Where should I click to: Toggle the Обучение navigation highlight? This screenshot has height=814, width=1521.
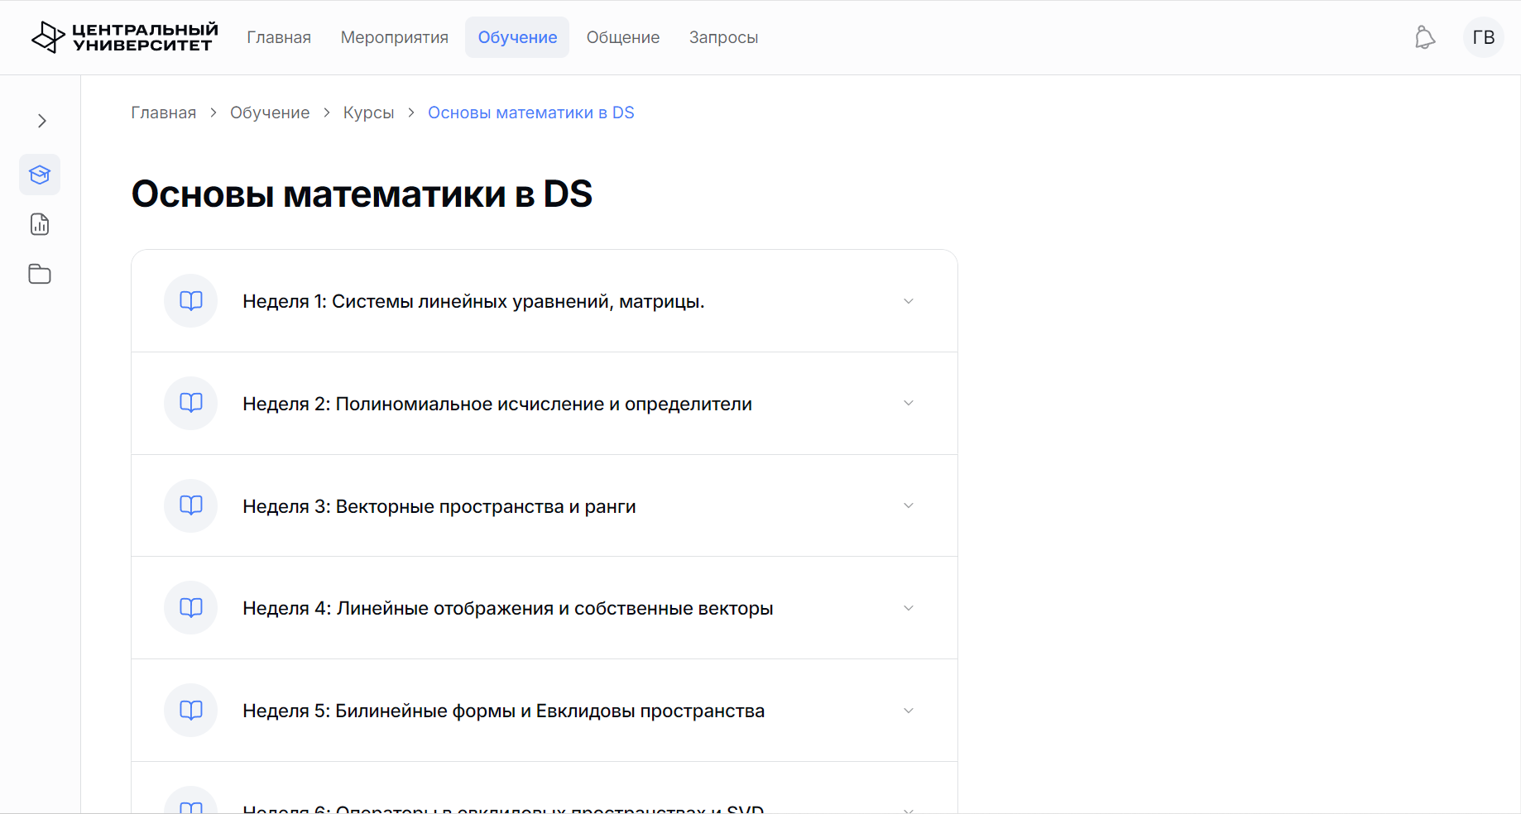coord(516,37)
